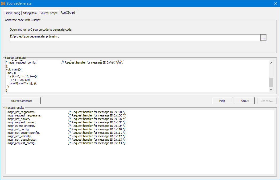Viewport: 280px width, 180px height.
Task: Click the for loop line in template
Action: click(x=23, y=76)
